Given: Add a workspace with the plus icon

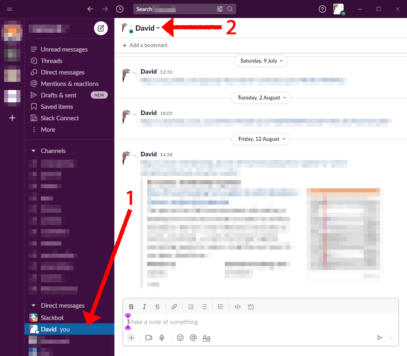Looking at the screenshot, I should [x=12, y=118].
